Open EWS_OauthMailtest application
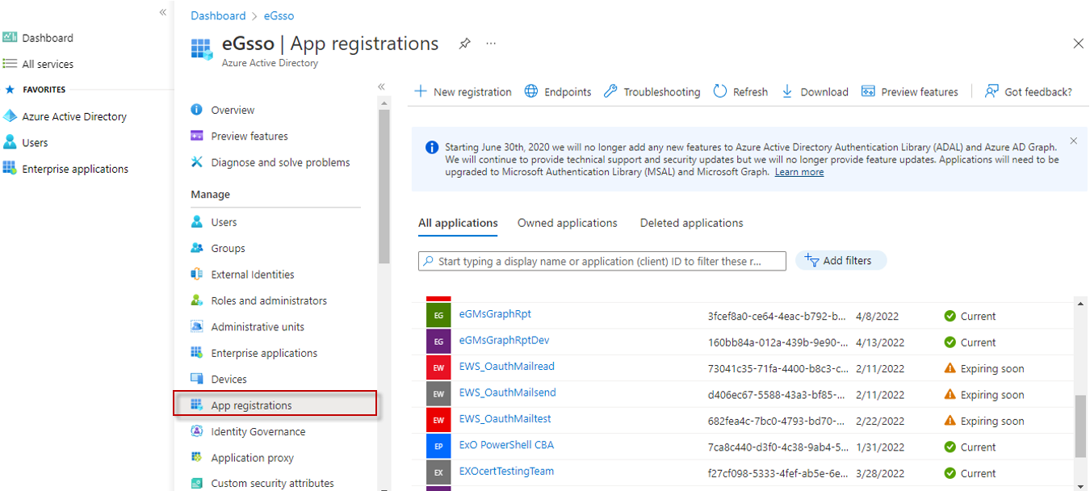This screenshot has width=1090, height=491. (x=505, y=418)
